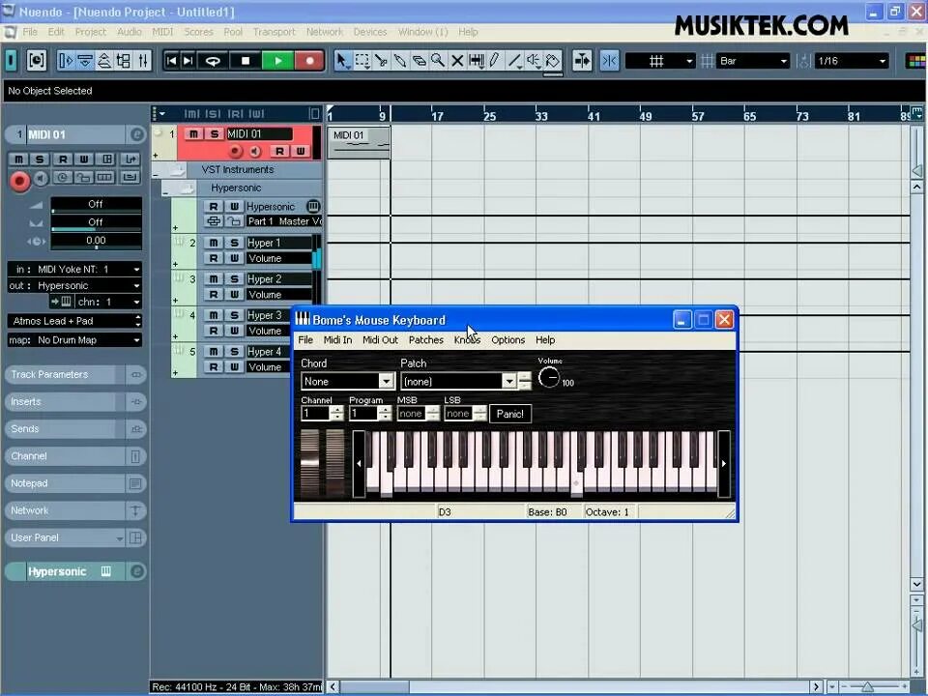Select the Play speaker tool
Viewport: 928px width, 696px height.
(x=534, y=60)
